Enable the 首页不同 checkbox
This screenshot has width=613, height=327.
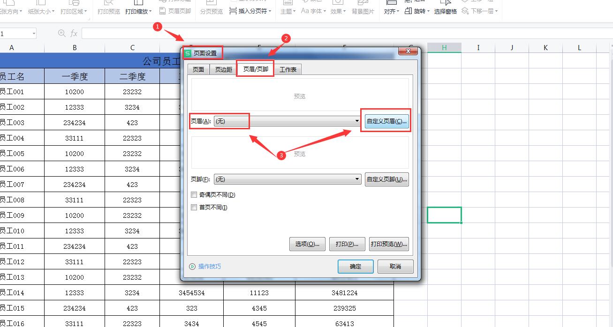194,207
